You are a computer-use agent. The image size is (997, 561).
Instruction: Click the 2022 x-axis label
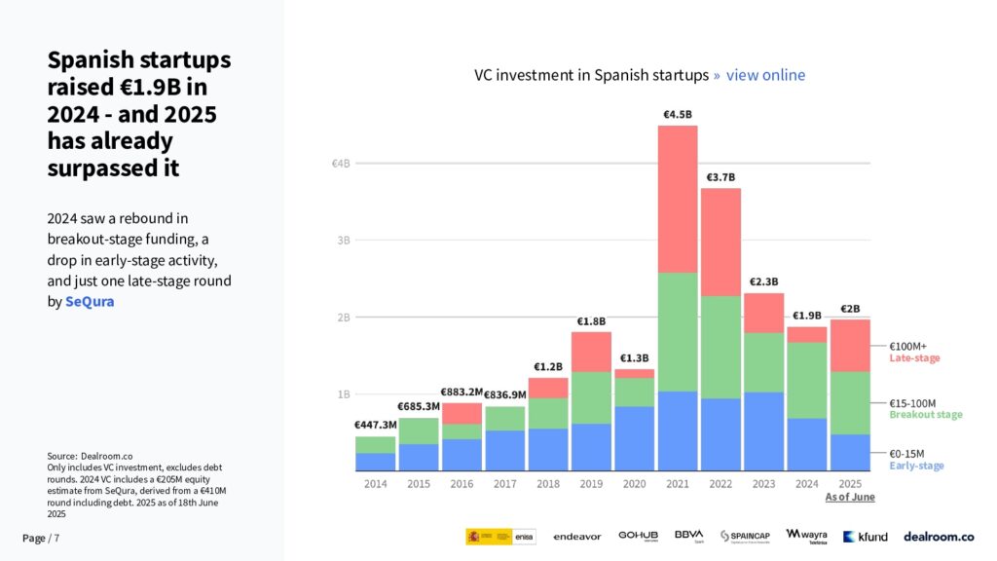(721, 484)
